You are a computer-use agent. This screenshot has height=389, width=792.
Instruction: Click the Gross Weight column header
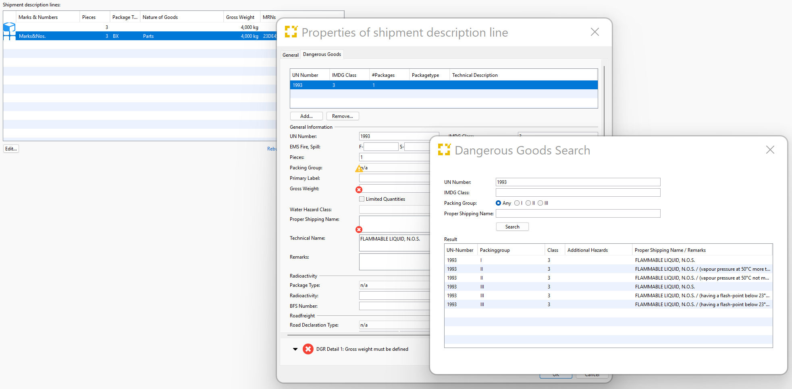[242, 17]
